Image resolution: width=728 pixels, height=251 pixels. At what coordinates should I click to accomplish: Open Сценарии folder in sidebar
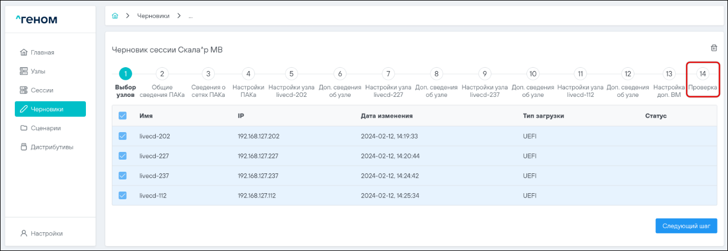[45, 128]
